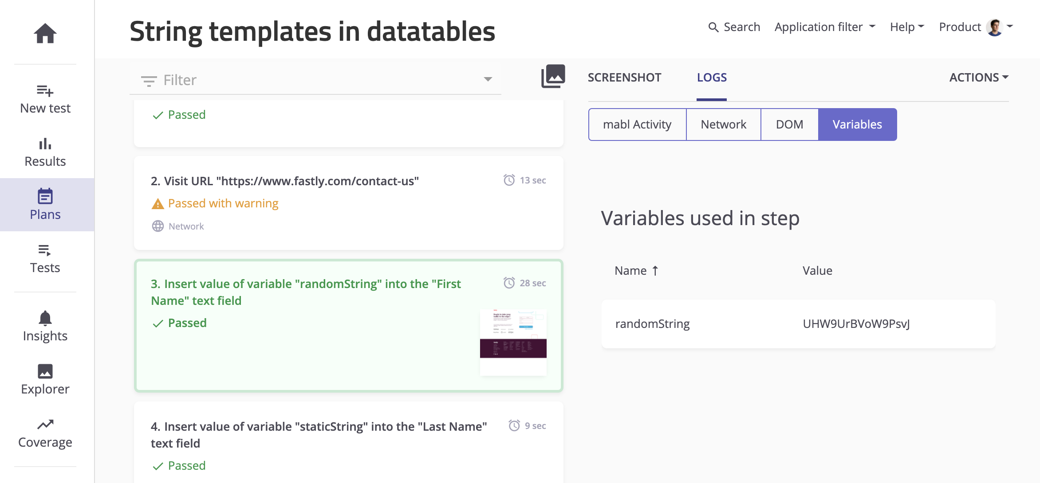Sort variables by Name column
The image size is (1040, 483).
point(636,271)
